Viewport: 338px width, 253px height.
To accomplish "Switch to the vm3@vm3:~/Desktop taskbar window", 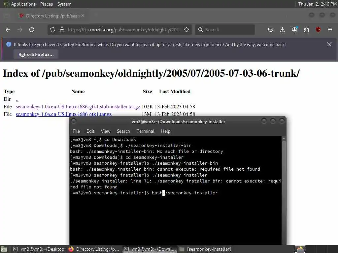I will [x=39, y=249].
